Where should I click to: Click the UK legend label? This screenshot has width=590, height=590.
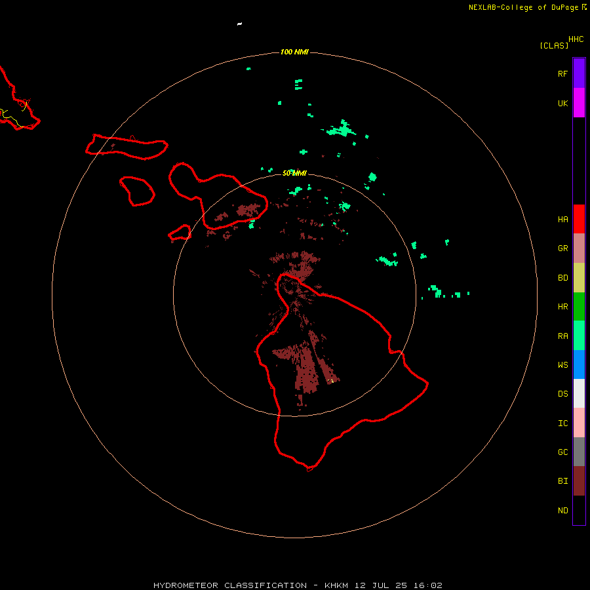tap(562, 103)
